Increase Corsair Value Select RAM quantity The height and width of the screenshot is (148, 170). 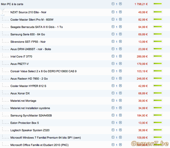(x=120, y=71)
